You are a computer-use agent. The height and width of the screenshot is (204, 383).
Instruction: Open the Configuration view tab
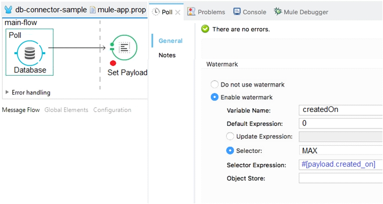tap(112, 110)
